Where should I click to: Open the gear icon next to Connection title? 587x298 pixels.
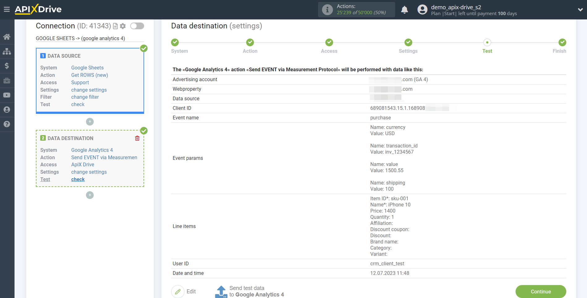[123, 26]
